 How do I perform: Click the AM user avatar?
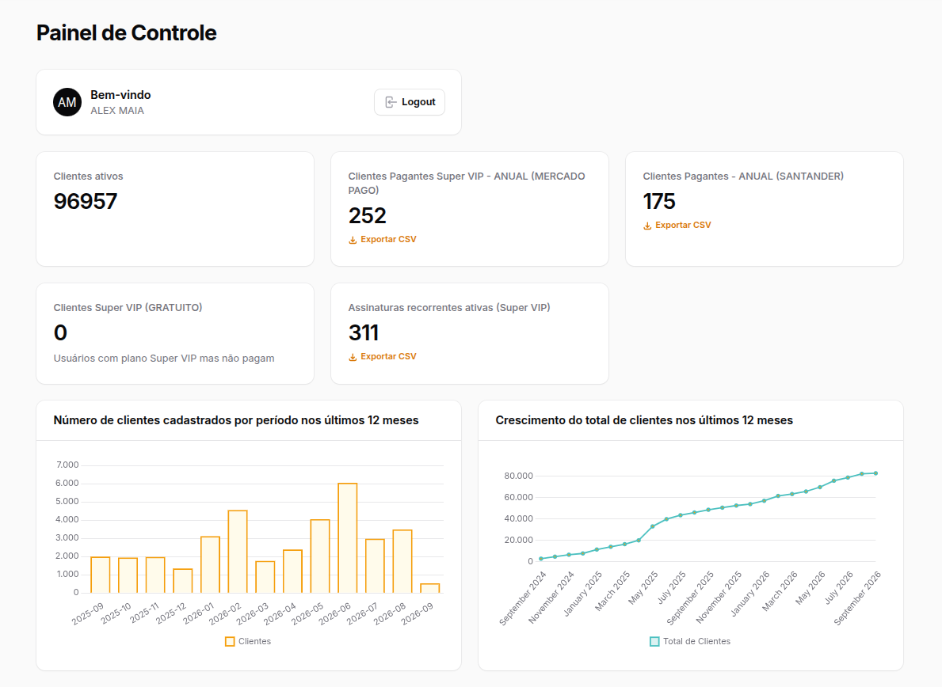(x=67, y=102)
